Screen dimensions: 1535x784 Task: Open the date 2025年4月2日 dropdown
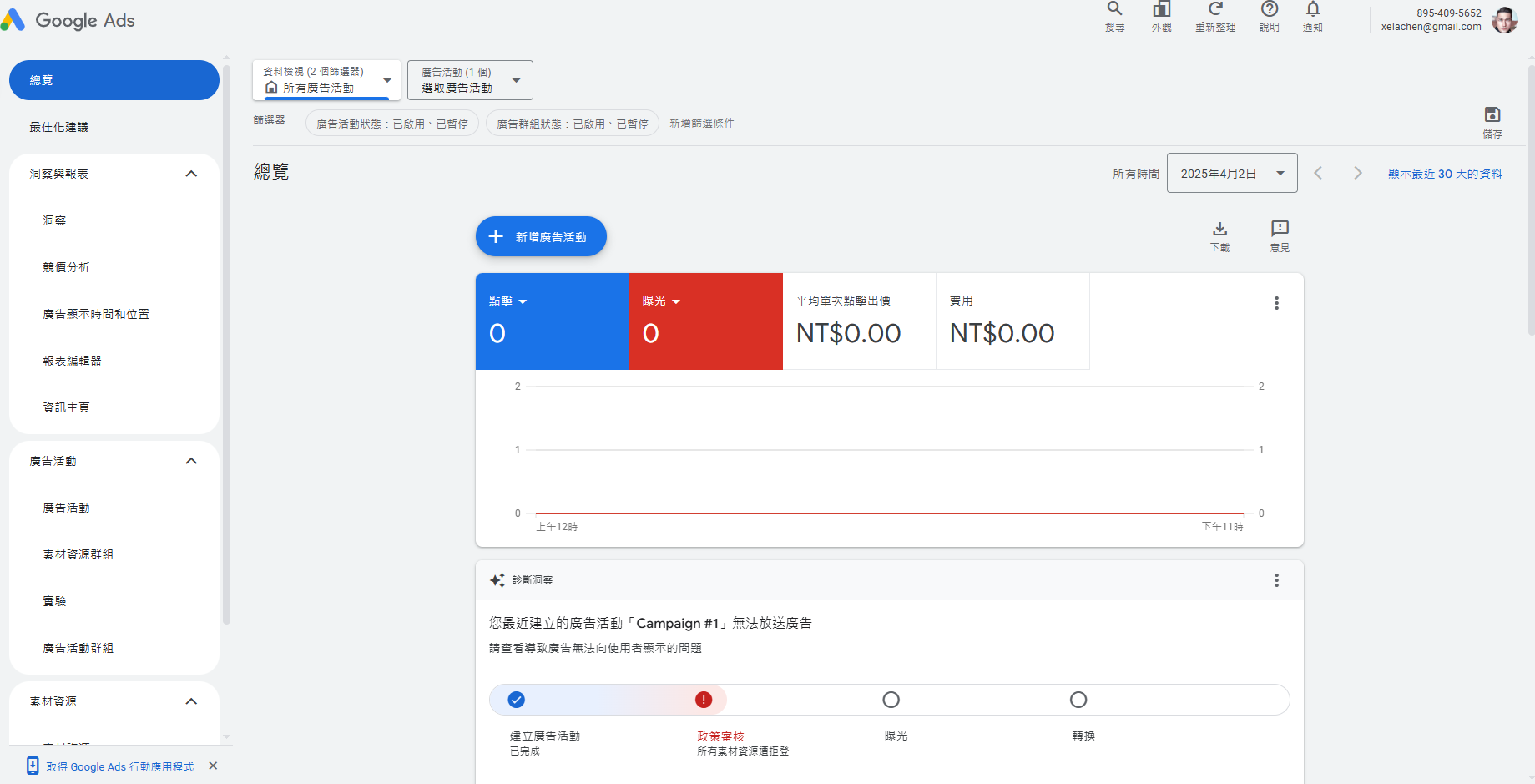click(x=1232, y=173)
